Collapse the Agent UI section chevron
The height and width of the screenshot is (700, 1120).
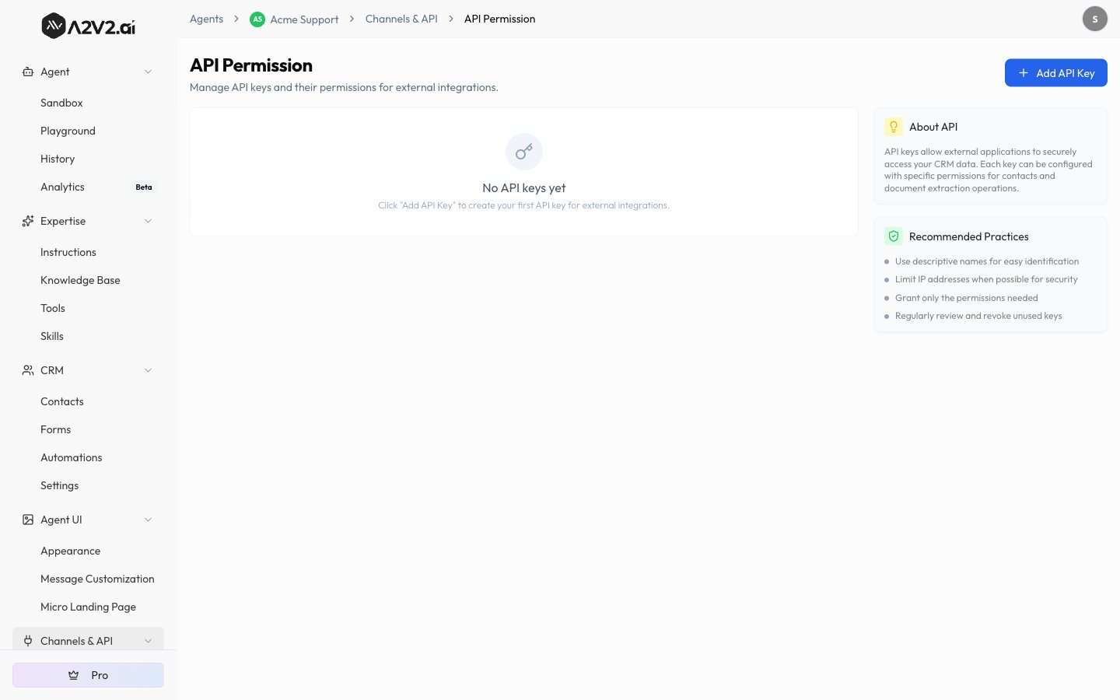click(148, 520)
